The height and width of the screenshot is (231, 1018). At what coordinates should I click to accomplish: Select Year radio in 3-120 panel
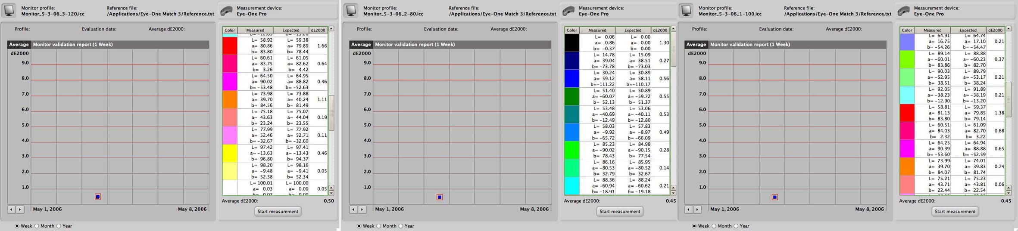[59, 226]
